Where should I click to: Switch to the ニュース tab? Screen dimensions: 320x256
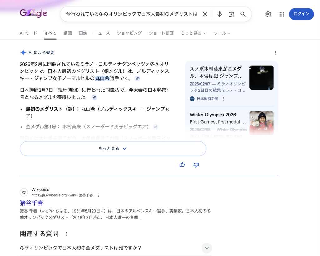(102, 33)
